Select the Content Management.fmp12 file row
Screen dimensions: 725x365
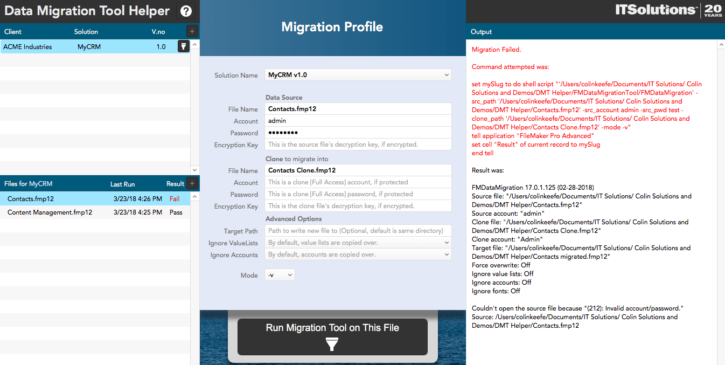point(95,212)
